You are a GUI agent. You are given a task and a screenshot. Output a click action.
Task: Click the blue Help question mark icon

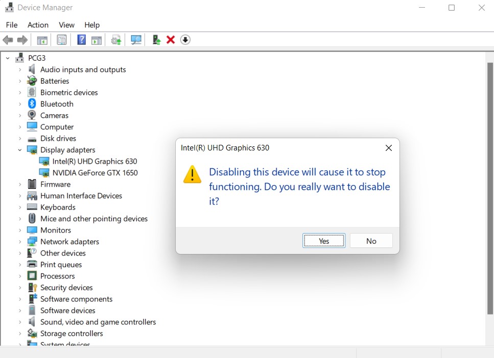[x=82, y=40]
